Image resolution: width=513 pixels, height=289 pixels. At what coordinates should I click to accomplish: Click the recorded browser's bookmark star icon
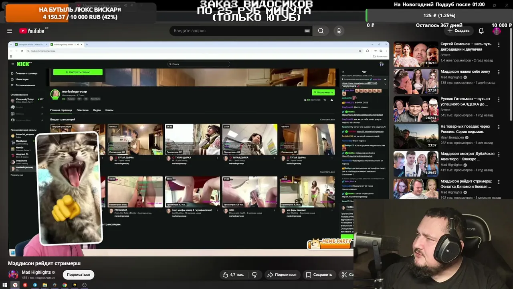tap(360, 51)
